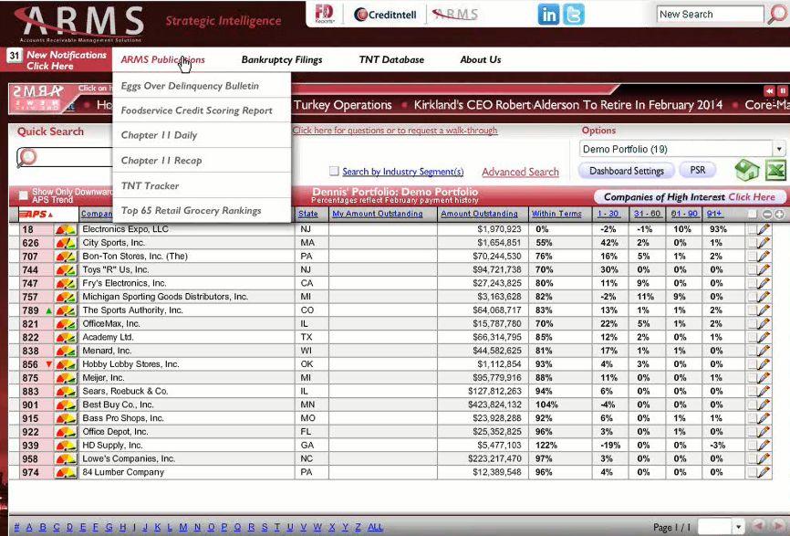Edit Electronics Expo, LLC pencil icon

[x=764, y=229]
